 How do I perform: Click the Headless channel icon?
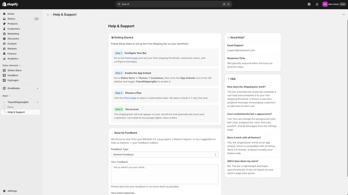tap(4, 75)
